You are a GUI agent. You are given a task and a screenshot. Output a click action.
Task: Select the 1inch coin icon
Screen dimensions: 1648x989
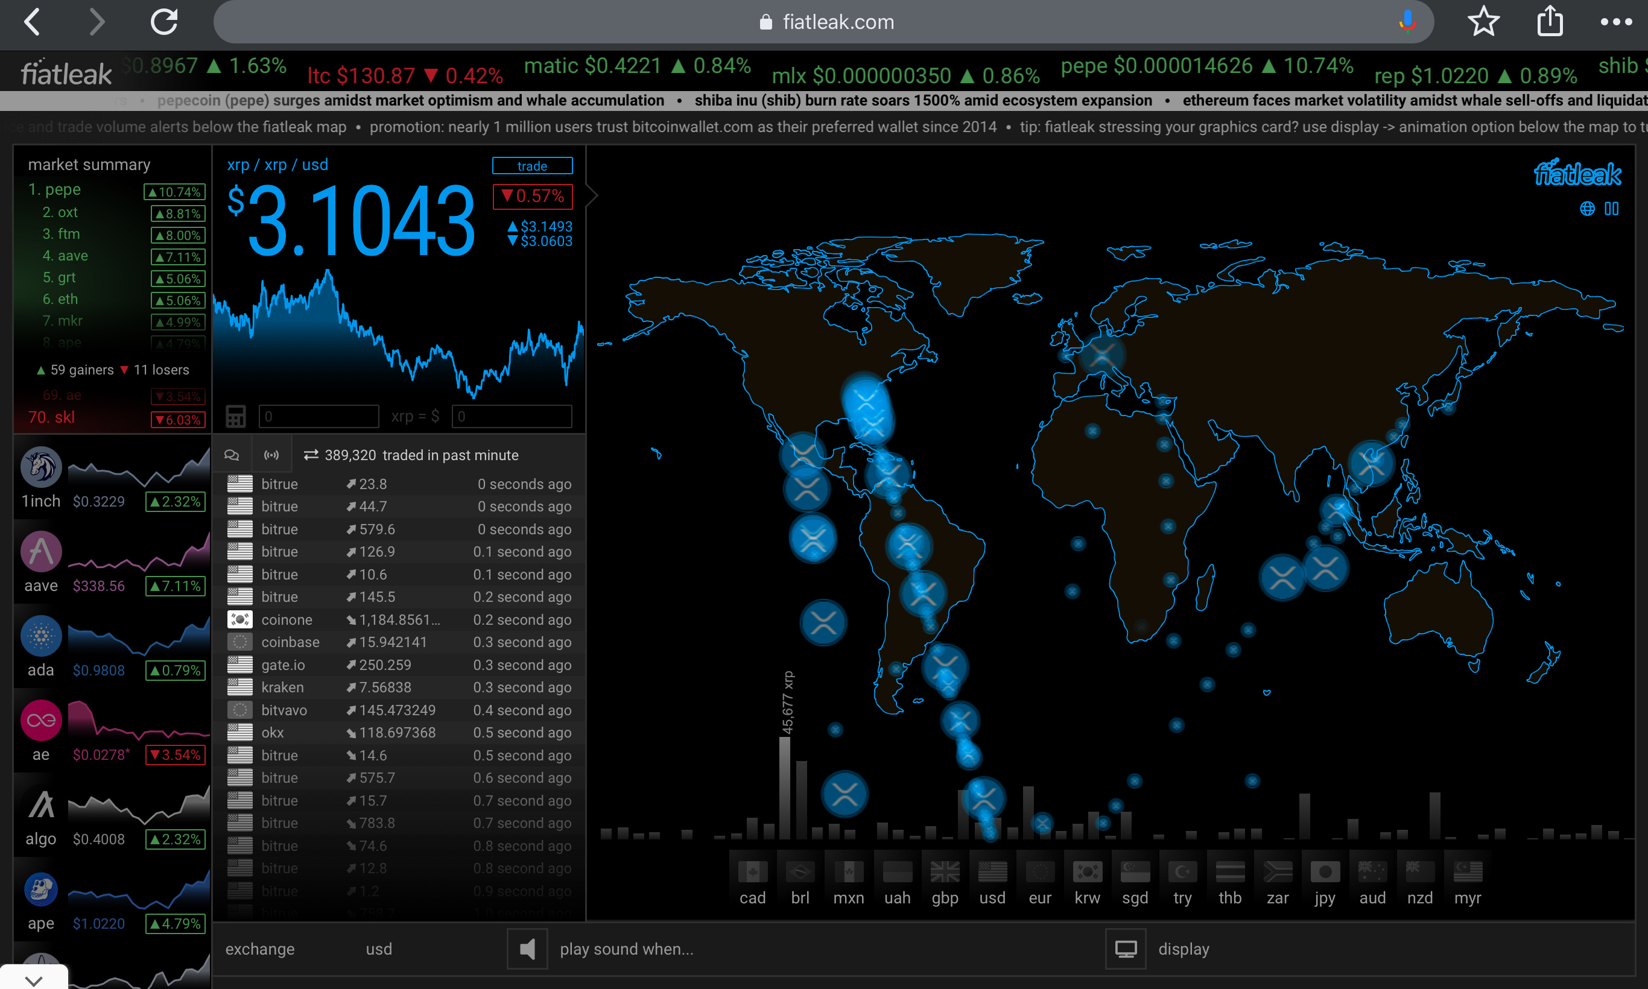tap(42, 467)
